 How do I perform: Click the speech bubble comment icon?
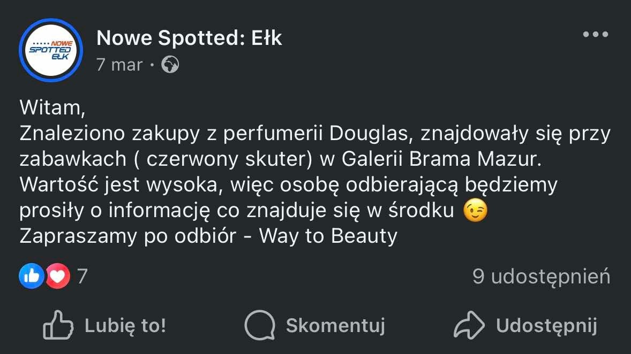click(x=259, y=325)
